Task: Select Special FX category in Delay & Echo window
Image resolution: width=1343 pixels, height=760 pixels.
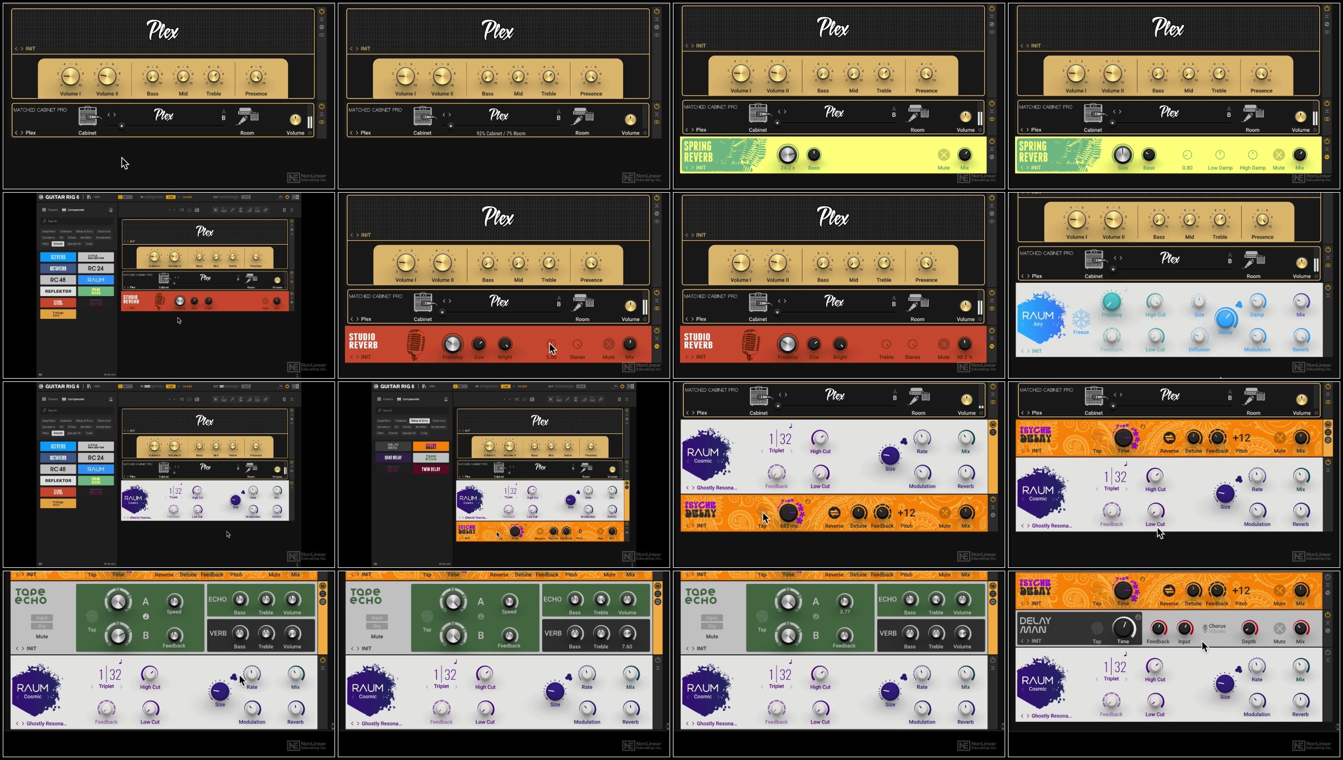Action: coord(409,433)
